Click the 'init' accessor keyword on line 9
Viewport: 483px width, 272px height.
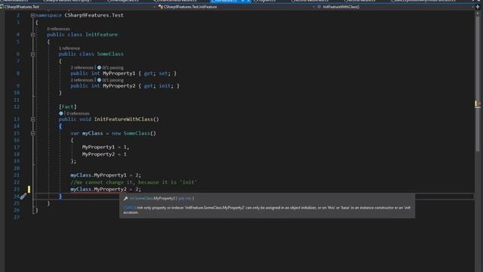coord(165,85)
